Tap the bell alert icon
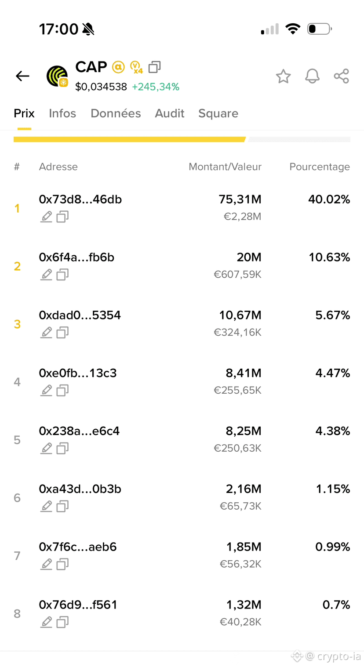Image resolution: width=364 pixels, height=667 pixels. 312,76
